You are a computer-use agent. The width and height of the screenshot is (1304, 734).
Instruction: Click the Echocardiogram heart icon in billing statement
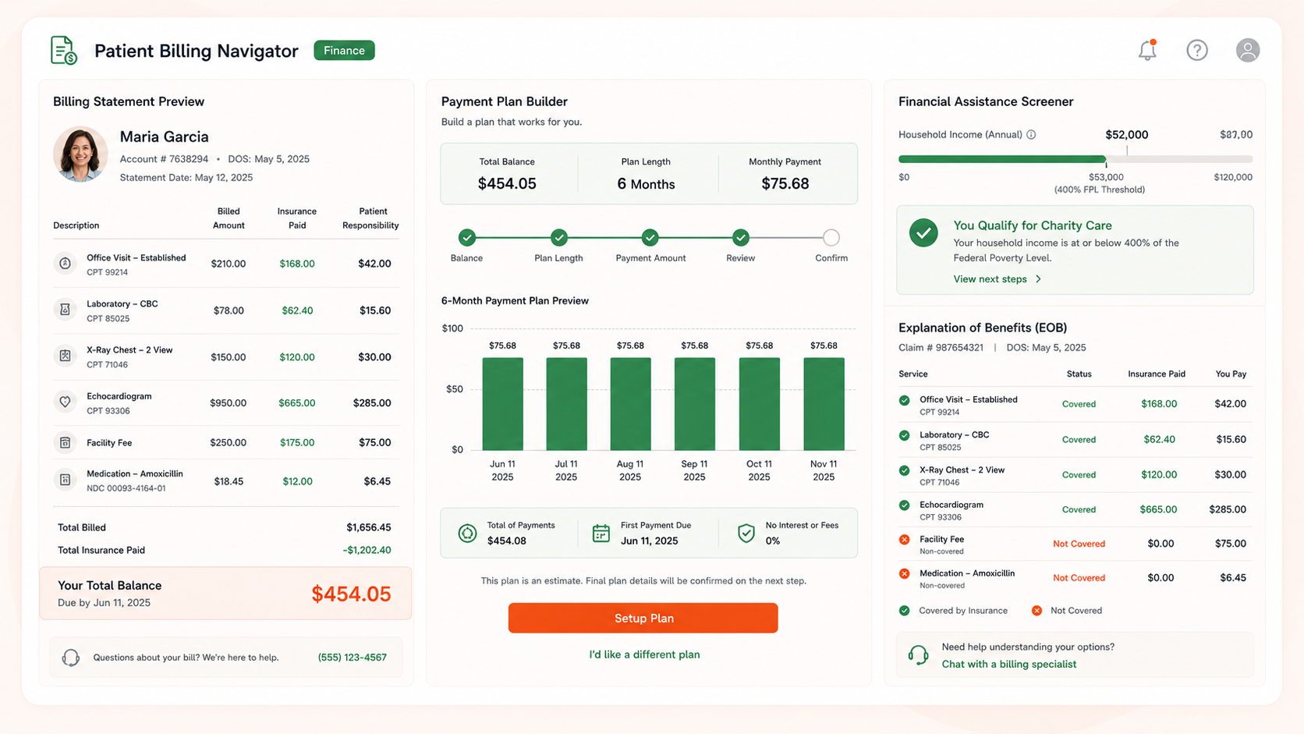(x=66, y=402)
